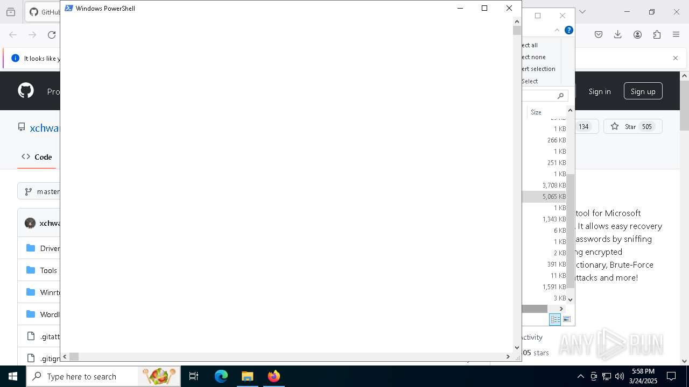Open File Explorer from taskbar
689x387 pixels.
(x=248, y=376)
